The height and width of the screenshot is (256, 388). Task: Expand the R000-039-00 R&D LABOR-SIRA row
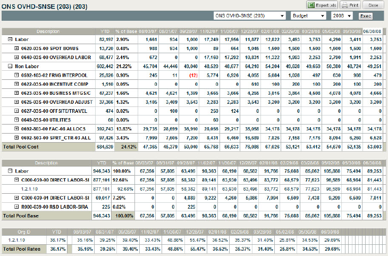[16, 207]
